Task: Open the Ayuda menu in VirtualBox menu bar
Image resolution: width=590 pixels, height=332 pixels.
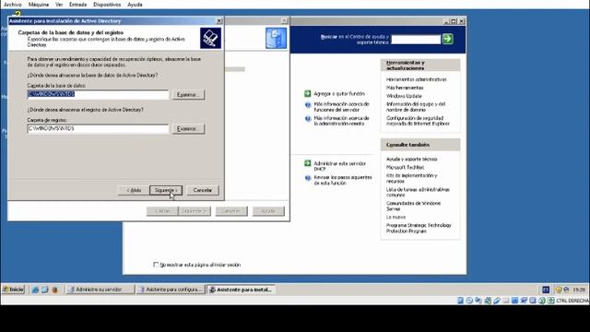Action: 135,5
